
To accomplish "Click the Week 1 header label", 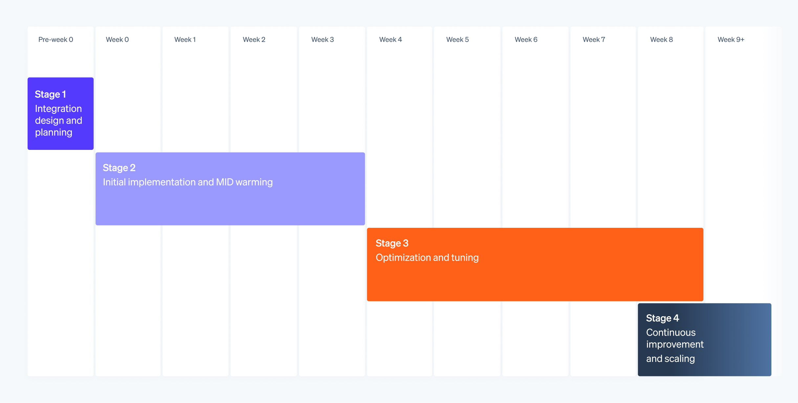I will [x=185, y=39].
